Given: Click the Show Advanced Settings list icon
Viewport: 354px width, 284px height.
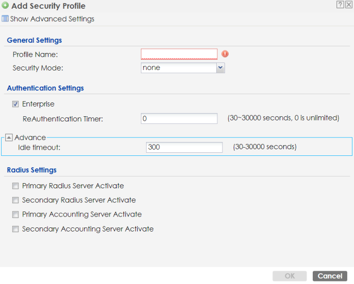Looking at the screenshot, I should click(5, 19).
